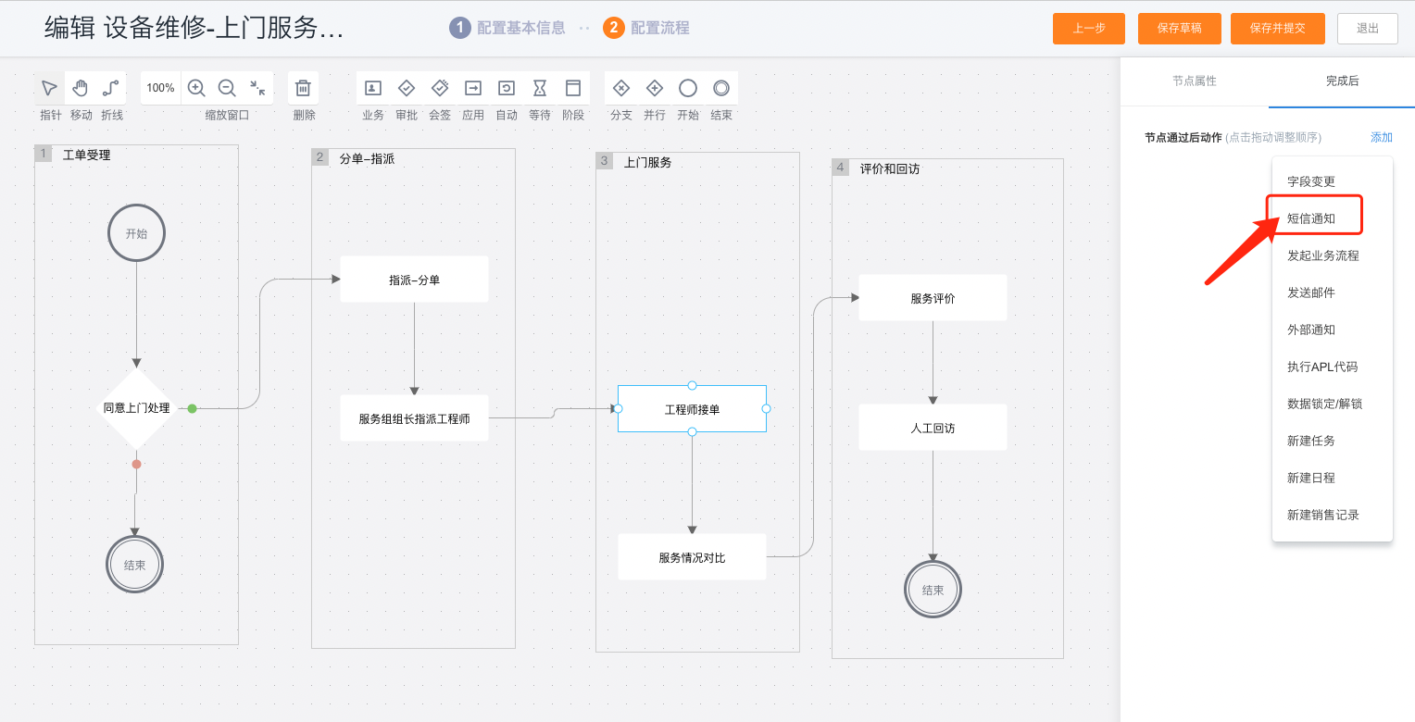The image size is (1415, 722).
Task: Click the fit-to-window shrink icon
Action: click(x=257, y=88)
